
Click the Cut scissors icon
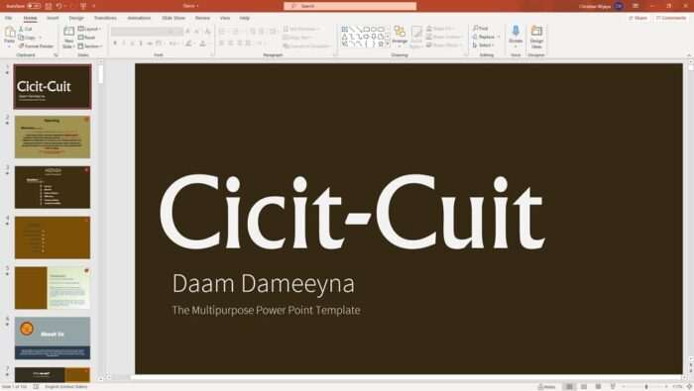pos(21,29)
